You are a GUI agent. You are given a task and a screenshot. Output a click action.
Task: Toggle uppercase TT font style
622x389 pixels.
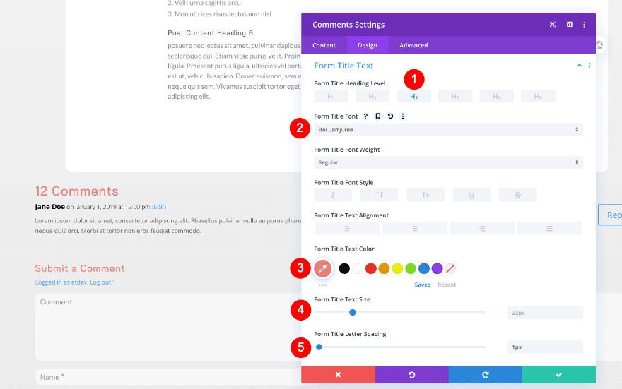(380, 195)
